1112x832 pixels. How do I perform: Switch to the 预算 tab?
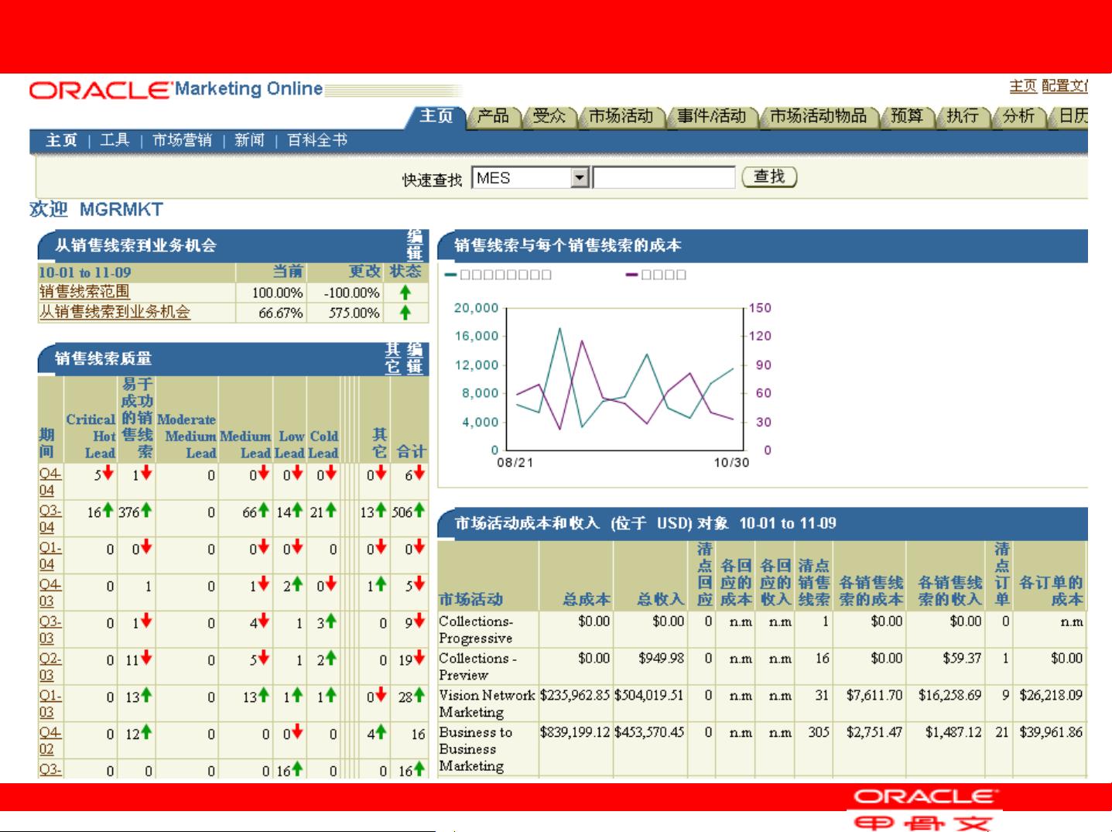[x=907, y=116]
